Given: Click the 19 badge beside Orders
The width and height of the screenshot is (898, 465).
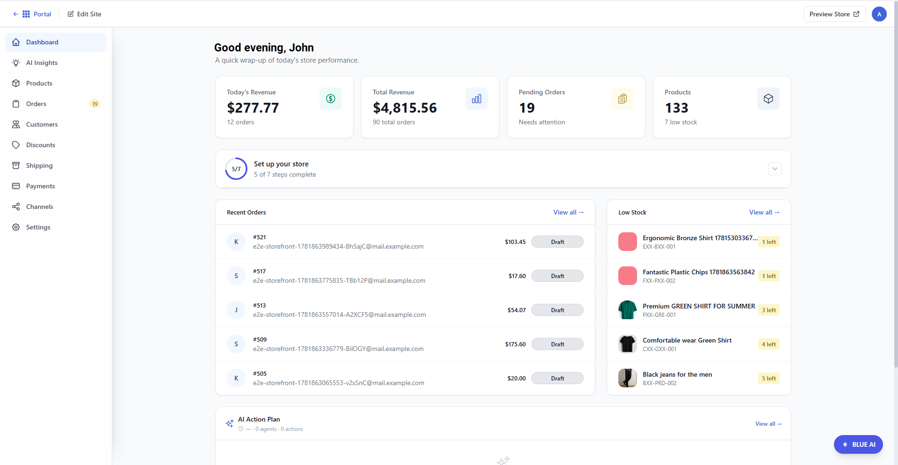Looking at the screenshot, I should coord(95,104).
